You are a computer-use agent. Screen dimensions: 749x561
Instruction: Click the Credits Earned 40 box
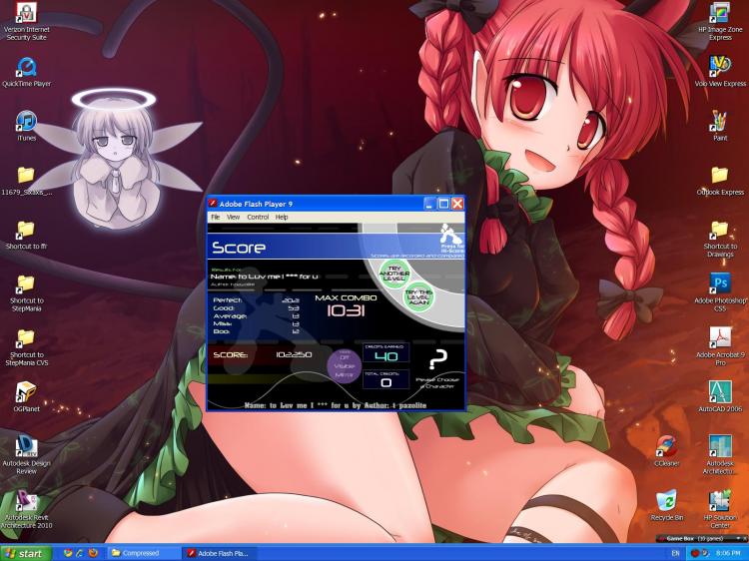pyautogui.click(x=385, y=352)
